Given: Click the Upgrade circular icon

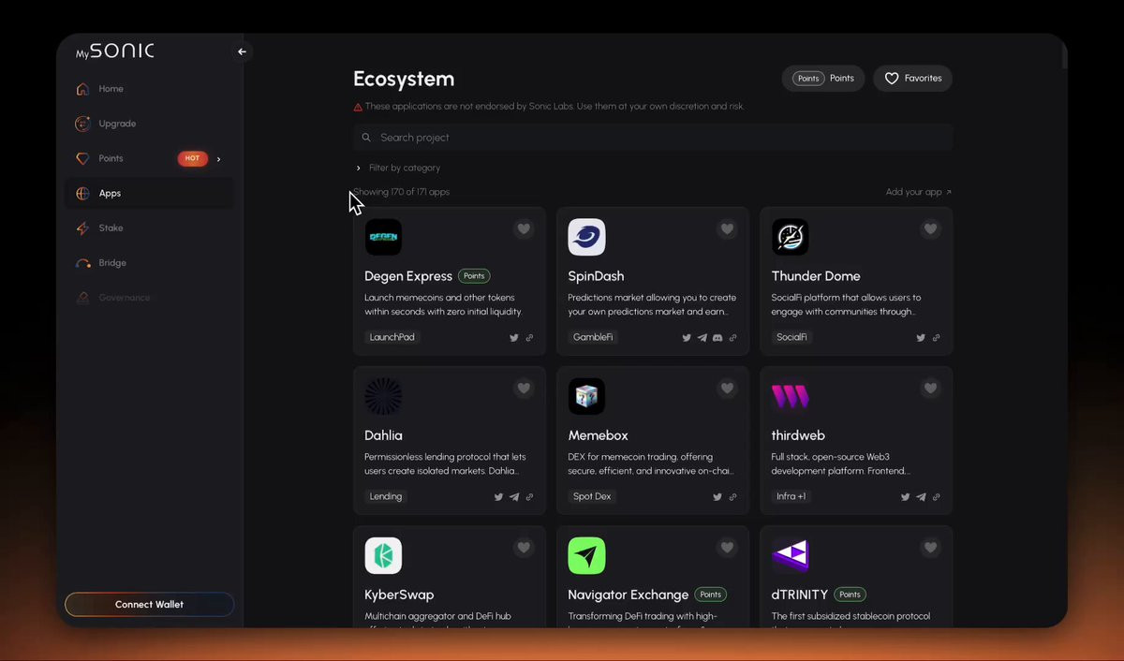Looking at the screenshot, I should click(82, 124).
